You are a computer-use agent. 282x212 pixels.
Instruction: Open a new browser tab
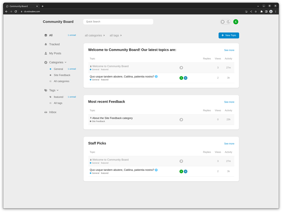click(42, 6)
